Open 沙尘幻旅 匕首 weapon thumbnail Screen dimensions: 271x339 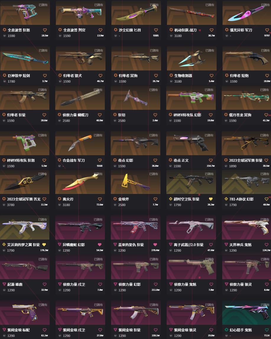tap(136, 12)
